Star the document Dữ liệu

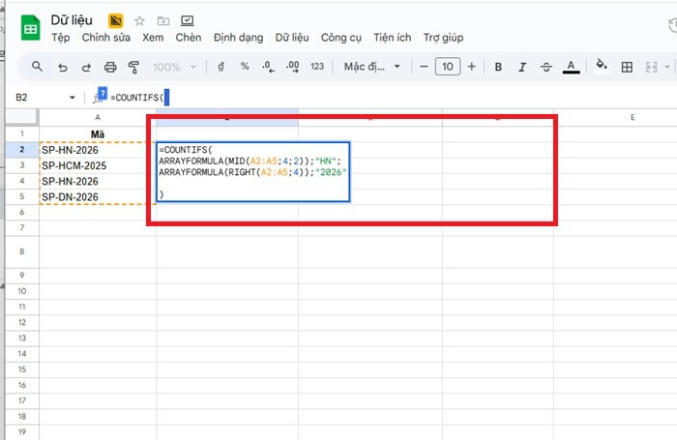[x=140, y=20]
